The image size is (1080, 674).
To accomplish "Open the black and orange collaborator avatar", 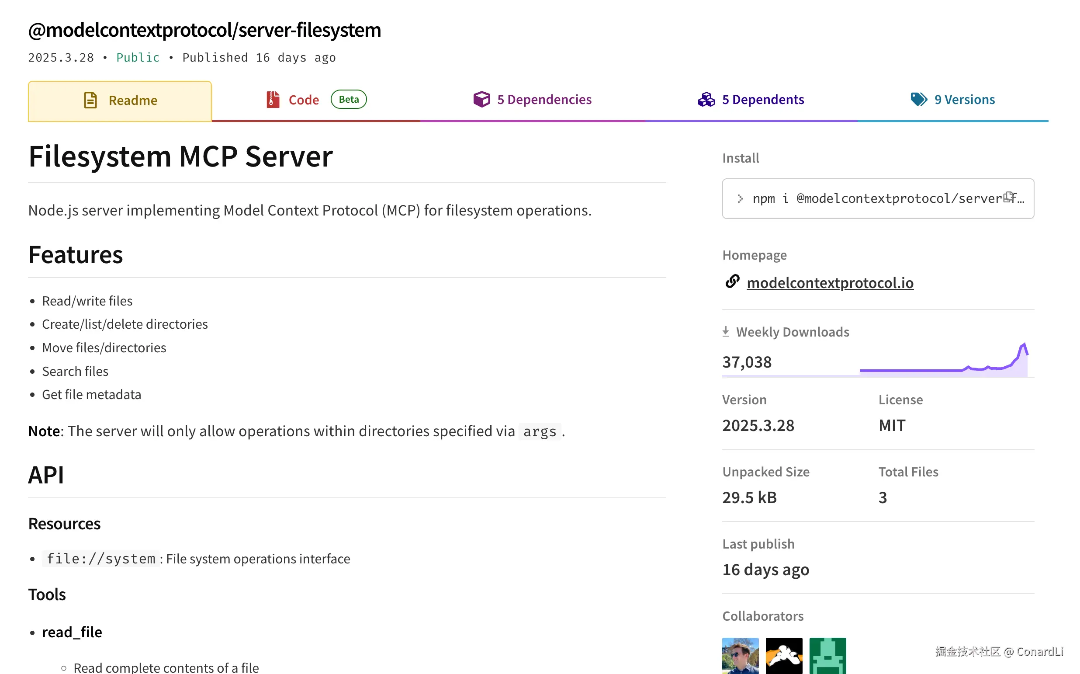I will pyautogui.click(x=784, y=655).
